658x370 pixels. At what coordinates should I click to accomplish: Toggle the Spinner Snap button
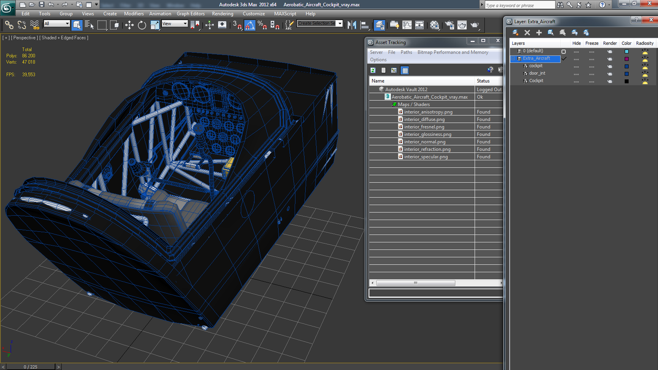tap(275, 25)
